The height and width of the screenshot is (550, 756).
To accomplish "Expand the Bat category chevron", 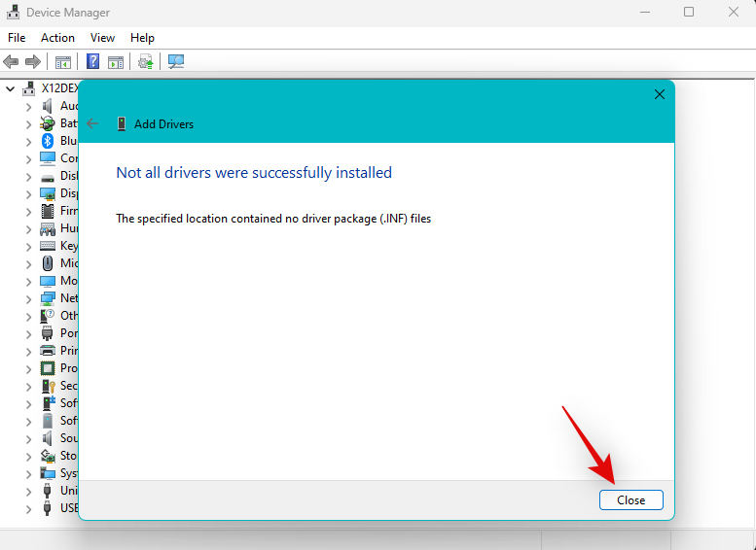I will tap(28, 123).
